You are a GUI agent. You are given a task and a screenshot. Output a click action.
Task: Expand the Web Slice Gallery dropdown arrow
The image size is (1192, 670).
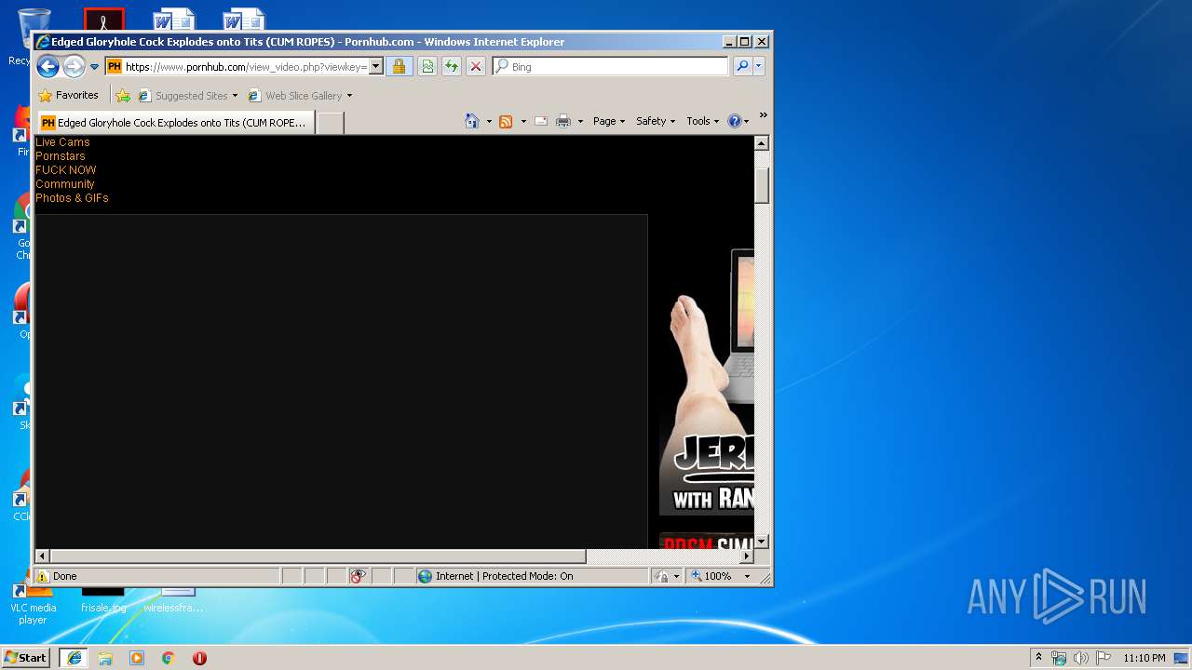pyautogui.click(x=349, y=96)
